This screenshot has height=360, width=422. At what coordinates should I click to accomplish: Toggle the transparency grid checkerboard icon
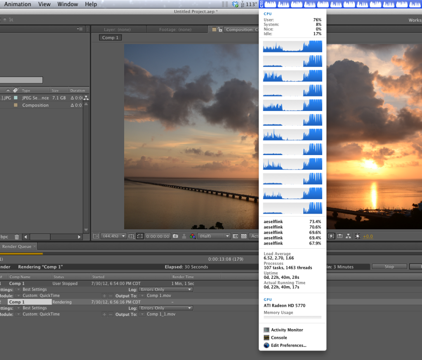coord(244,236)
